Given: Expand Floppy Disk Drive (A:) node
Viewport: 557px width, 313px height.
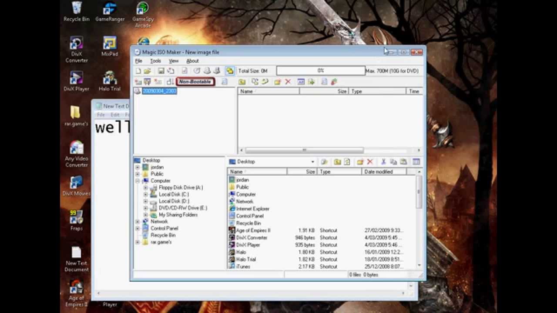Looking at the screenshot, I should (x=146, y=188).
